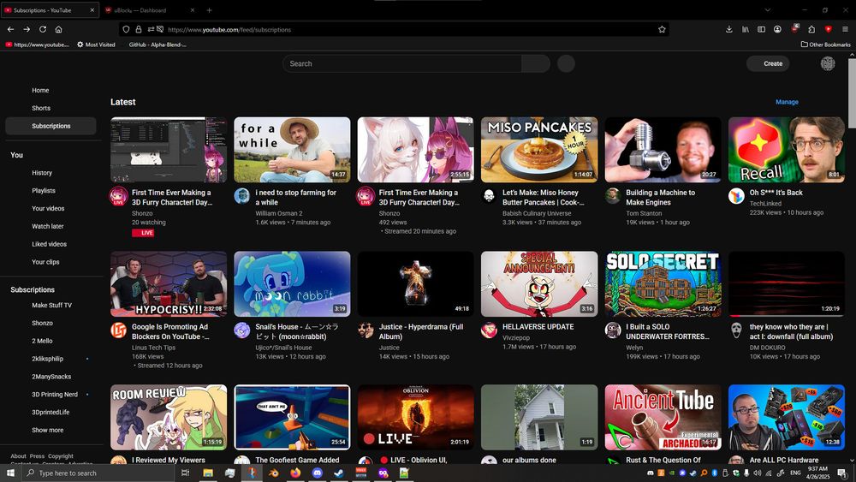Open the moon rabbit video thumbnail
The image size is (856, 482).
coord(292,284)
